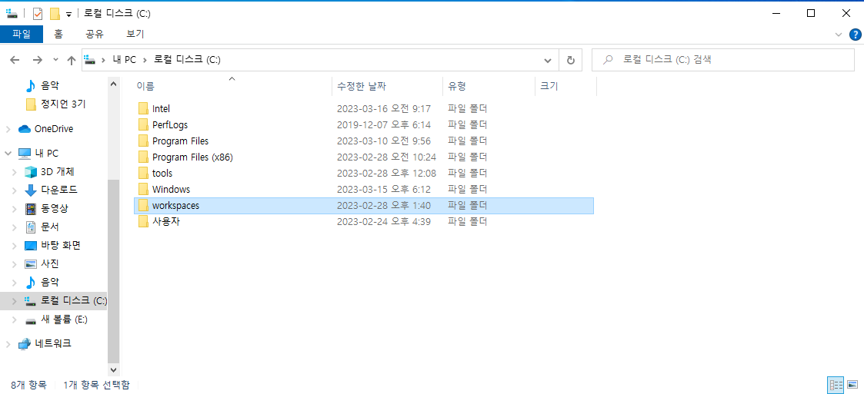
Task: Switch to details view icon in status bar
Action: coord(836,385)
